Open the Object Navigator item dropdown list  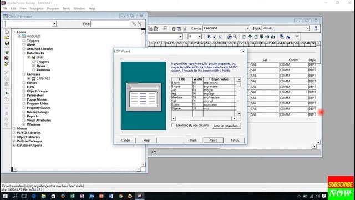(54, 23)
